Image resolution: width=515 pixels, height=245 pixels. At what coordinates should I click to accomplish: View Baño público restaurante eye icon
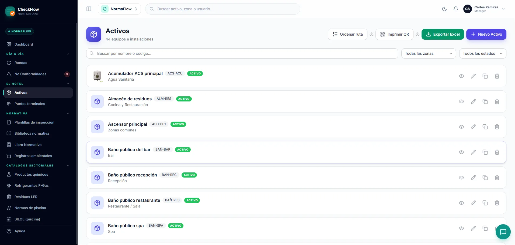click(461, 203)
